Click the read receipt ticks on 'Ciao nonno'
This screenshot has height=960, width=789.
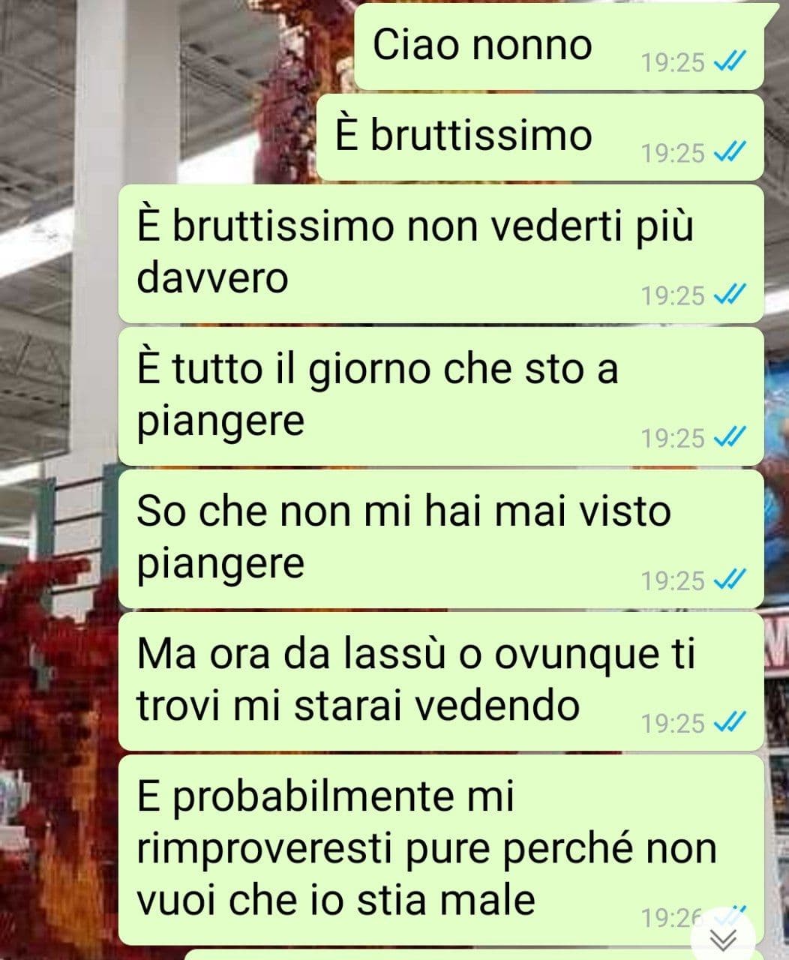[729, 63]
